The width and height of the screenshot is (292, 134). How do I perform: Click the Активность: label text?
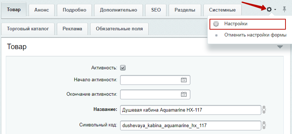[x=104, y=68]
